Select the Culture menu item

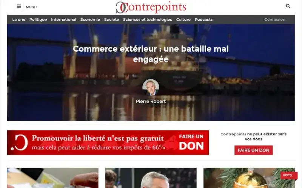click(183, 20)
